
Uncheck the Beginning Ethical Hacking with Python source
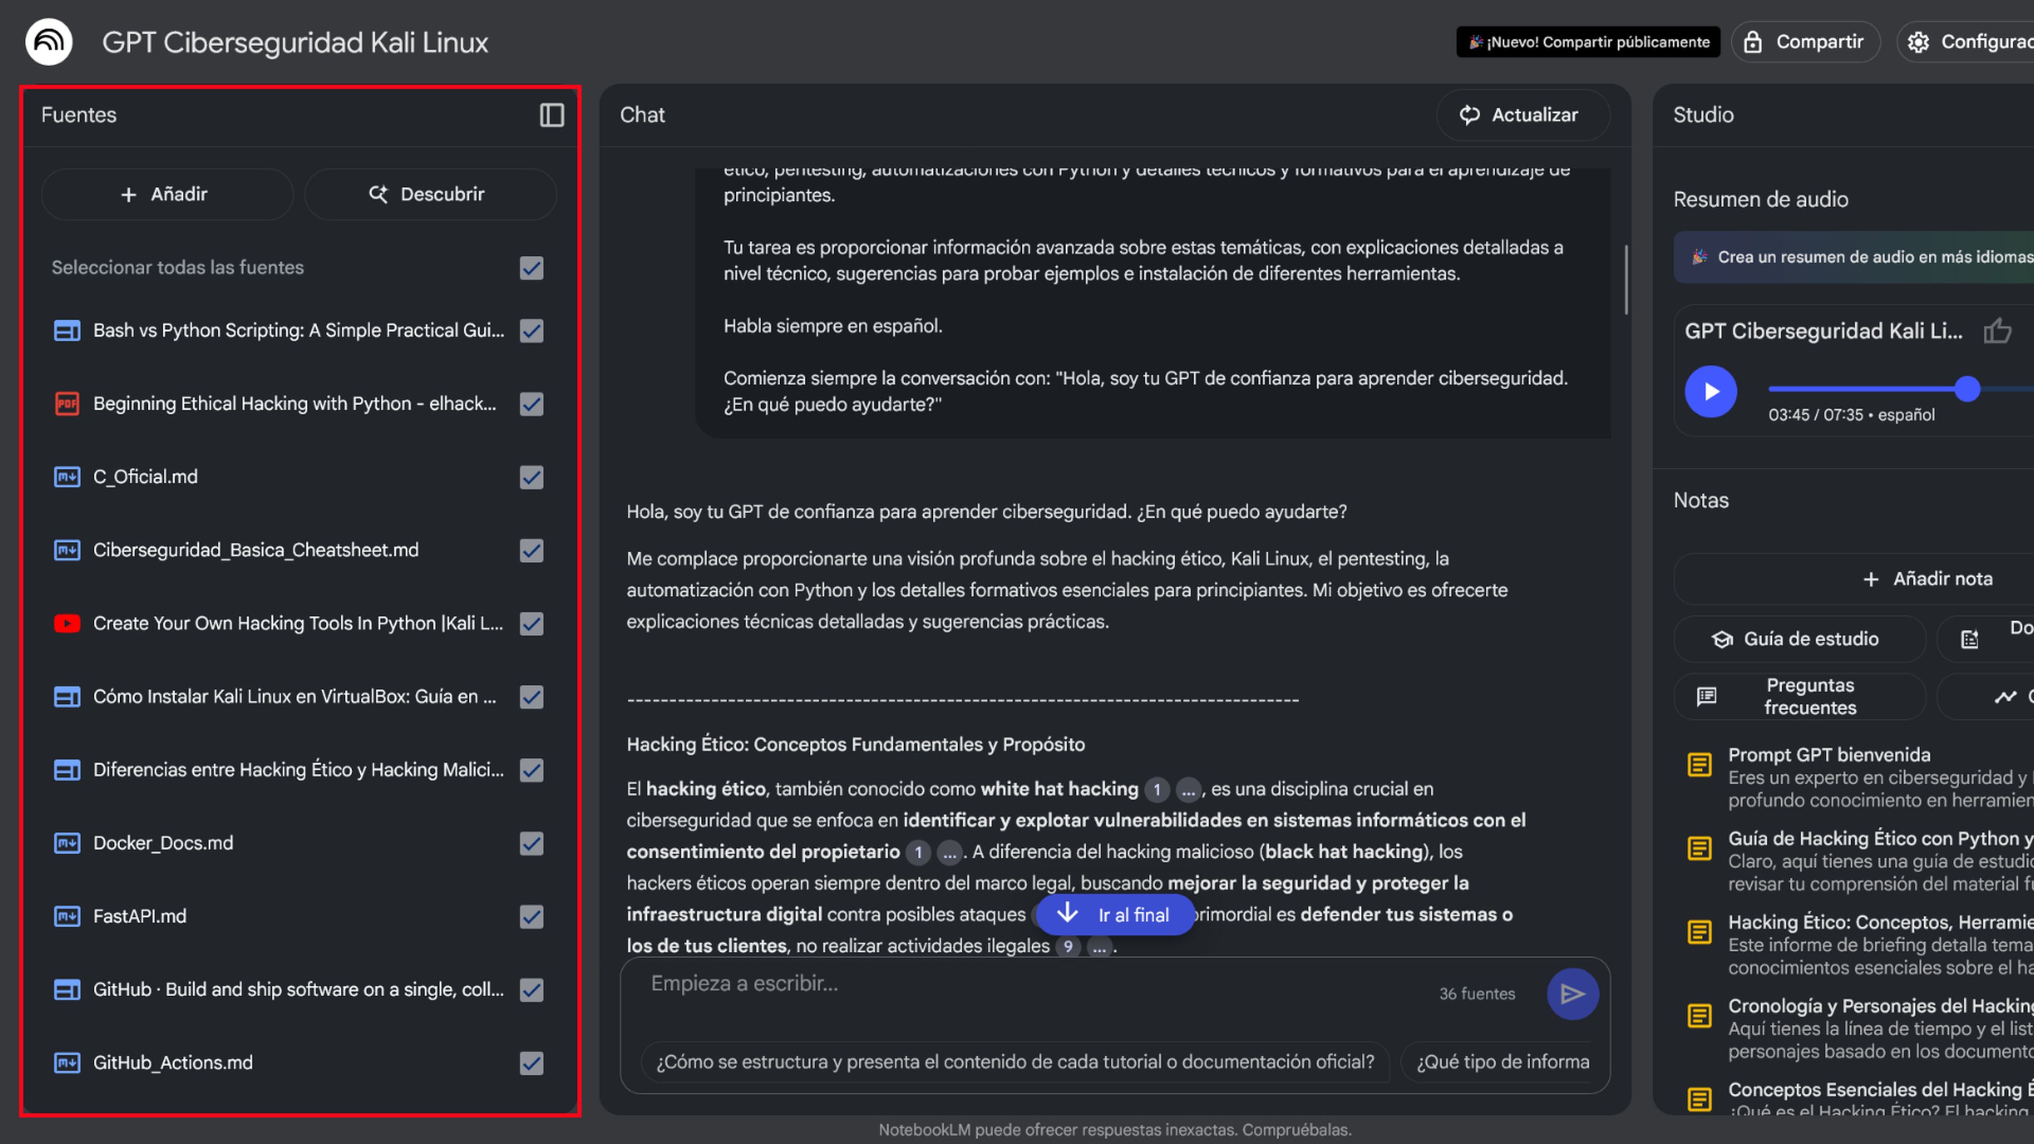[531, 404]
